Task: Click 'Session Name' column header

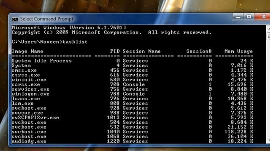Action: point(142,51)
